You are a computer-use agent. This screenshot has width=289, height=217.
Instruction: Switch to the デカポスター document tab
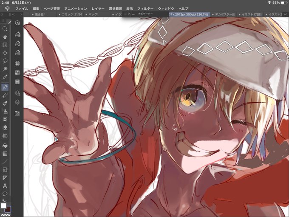[223, 14]
